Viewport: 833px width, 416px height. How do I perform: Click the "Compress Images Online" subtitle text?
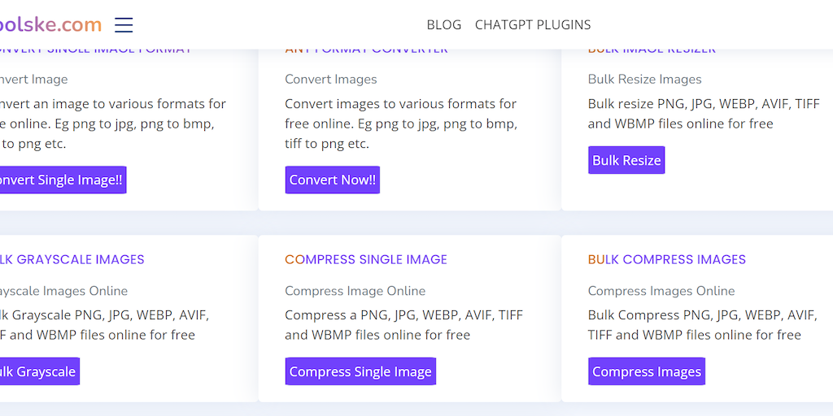pyautogui.click(x=661, y=291)
